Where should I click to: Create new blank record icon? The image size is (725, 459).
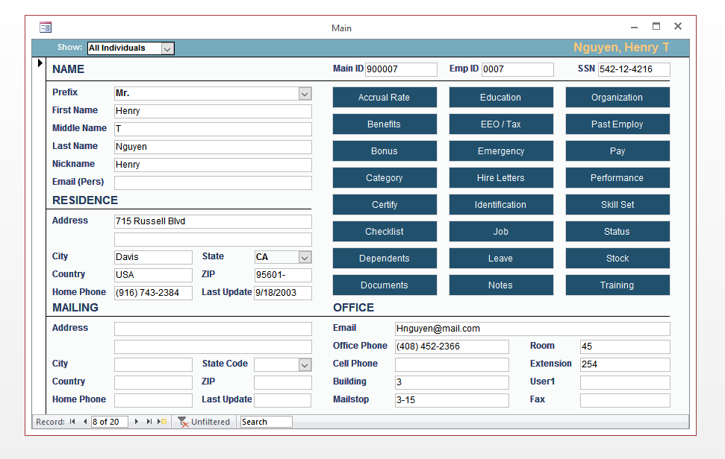point(162,422)
